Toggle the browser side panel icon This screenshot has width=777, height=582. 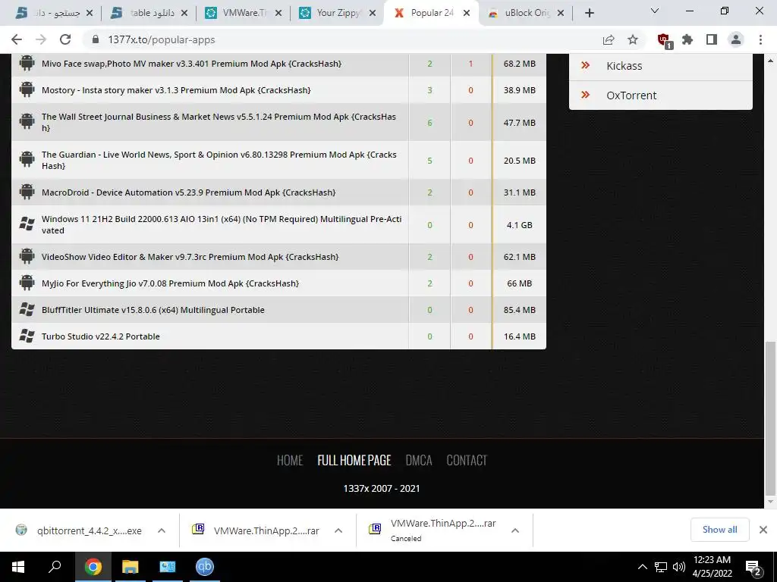tap(712, 39)
